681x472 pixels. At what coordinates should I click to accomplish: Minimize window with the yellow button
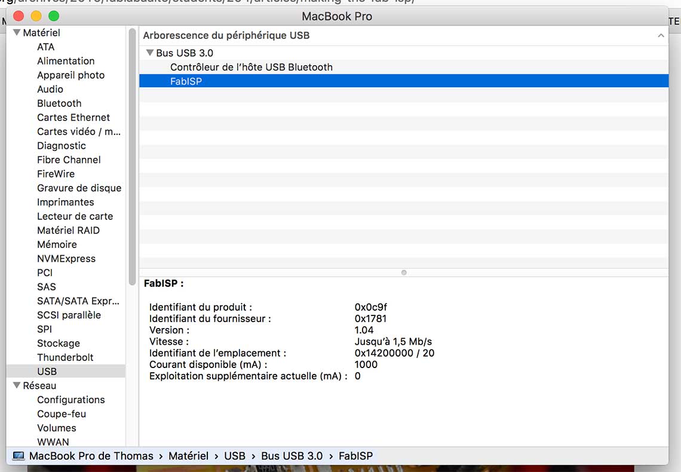coord(36,16)
